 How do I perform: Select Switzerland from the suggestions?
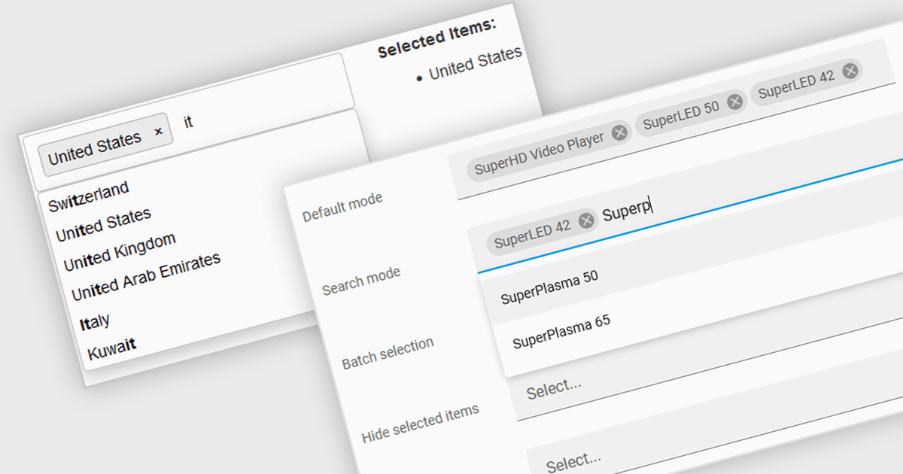click(x=89, y=197)
